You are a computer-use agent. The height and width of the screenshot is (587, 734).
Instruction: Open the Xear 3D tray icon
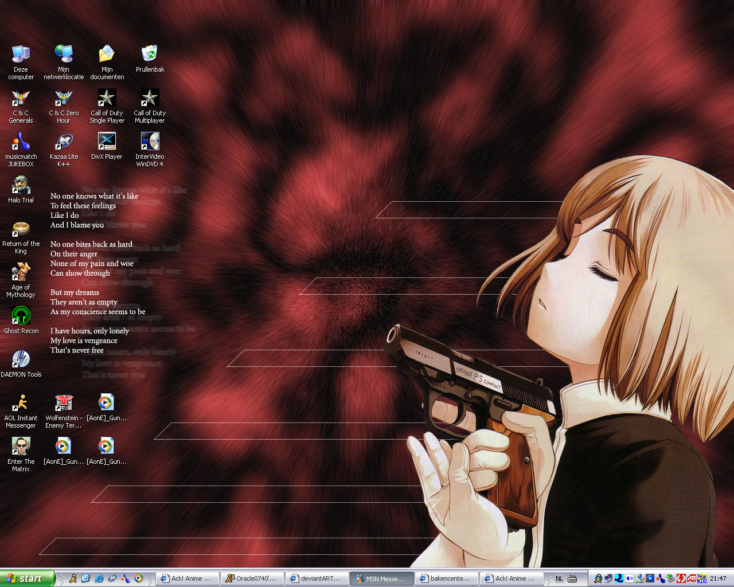click(x=702, y=578)
